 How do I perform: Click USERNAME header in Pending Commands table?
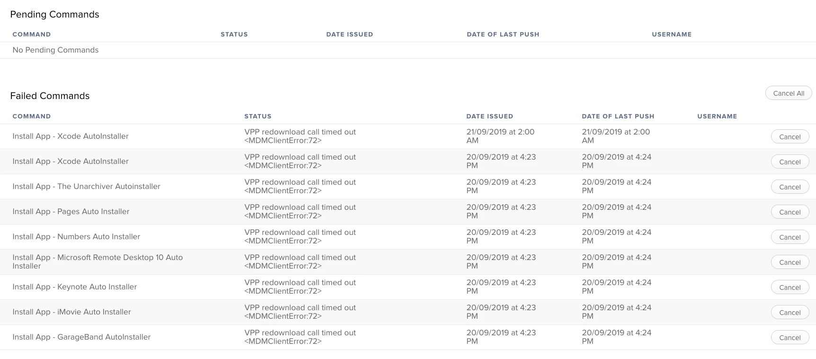[x=672, y=34]
